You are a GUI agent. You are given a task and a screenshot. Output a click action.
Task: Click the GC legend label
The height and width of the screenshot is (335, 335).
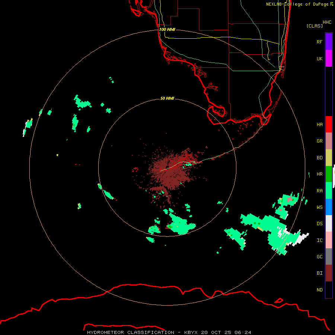319,256
